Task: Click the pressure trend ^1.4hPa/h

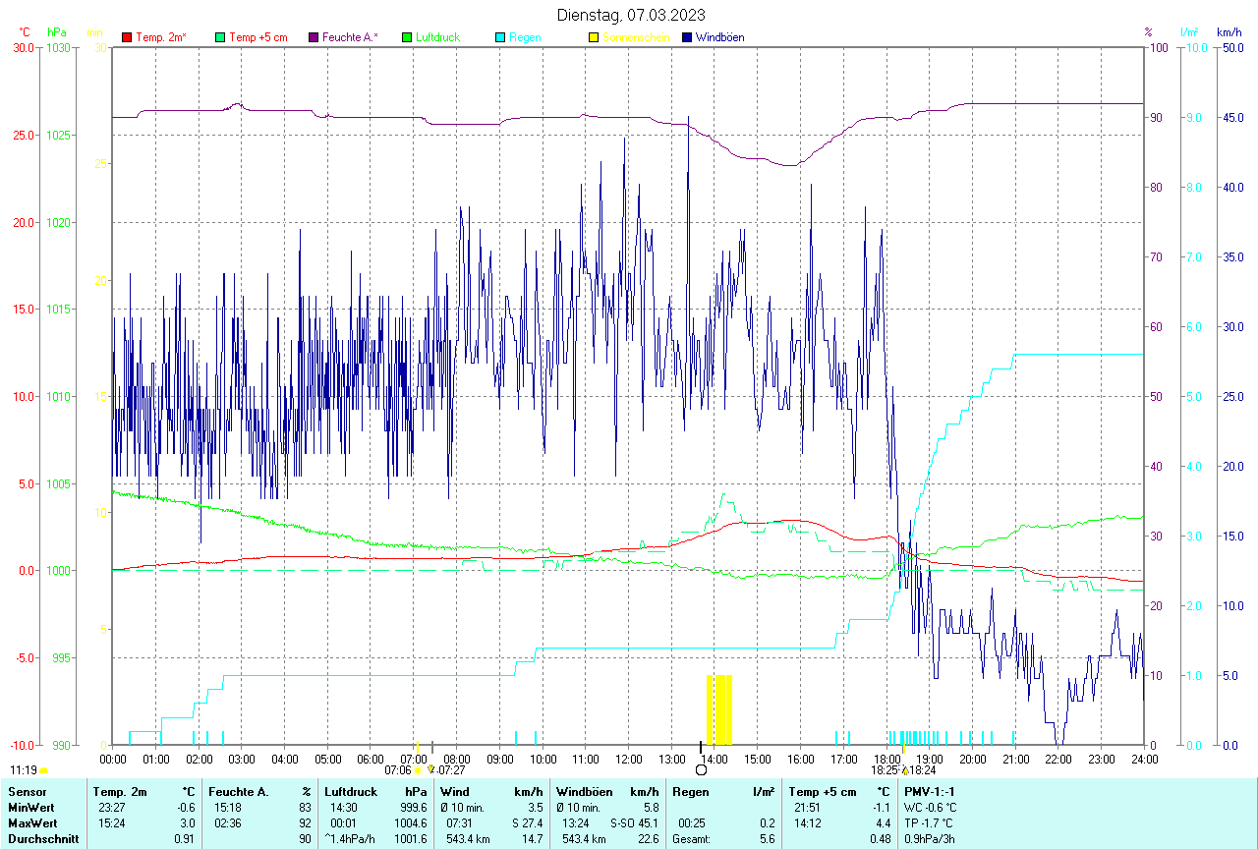Action: (352, 838)
